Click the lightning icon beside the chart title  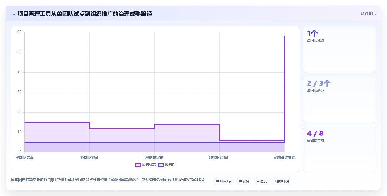click(x=13, y=14)
